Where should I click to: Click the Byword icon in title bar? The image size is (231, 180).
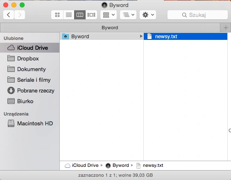click(x=104, y=5)
